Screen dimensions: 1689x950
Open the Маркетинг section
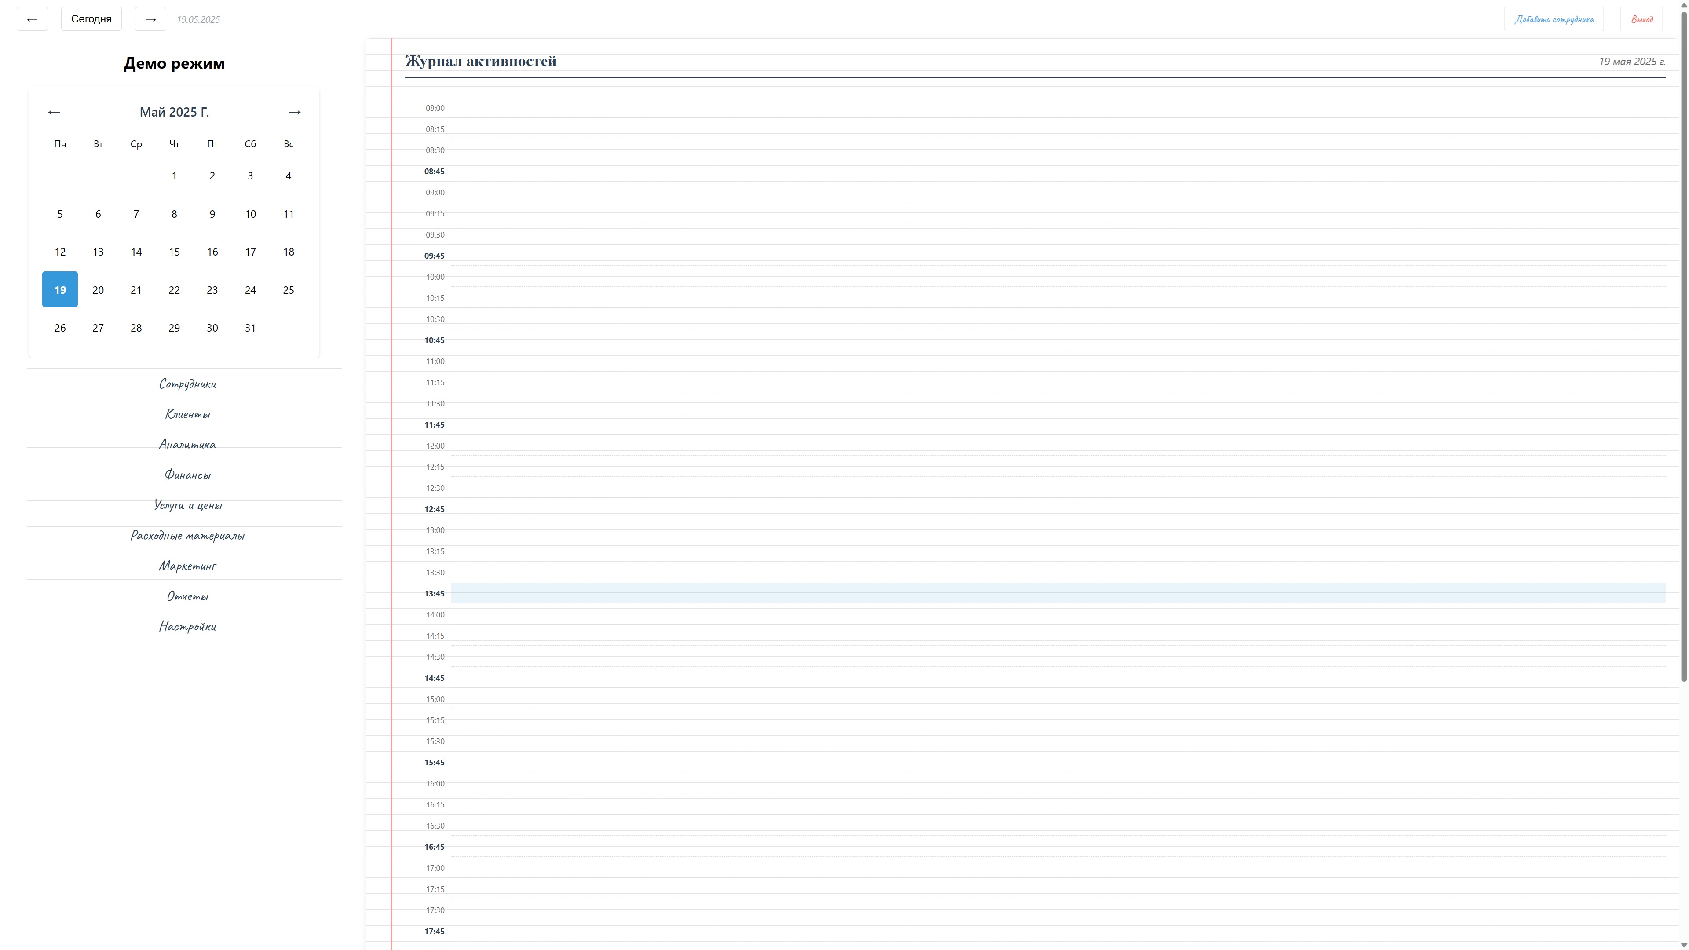point(187,565)
